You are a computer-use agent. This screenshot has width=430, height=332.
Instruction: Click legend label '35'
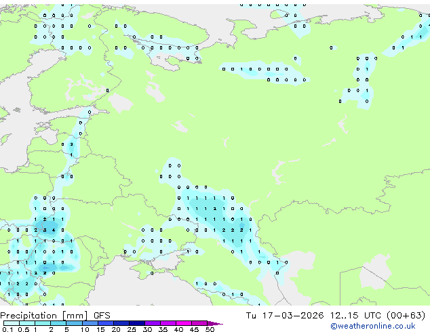[163, 329]
